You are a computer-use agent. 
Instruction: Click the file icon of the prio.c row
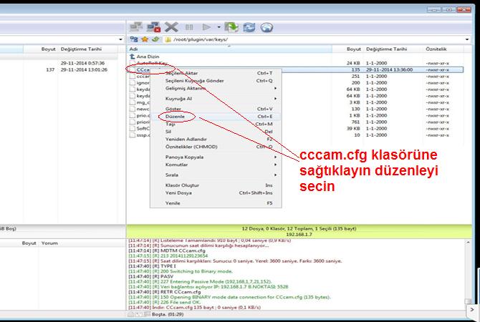point(133,116)
